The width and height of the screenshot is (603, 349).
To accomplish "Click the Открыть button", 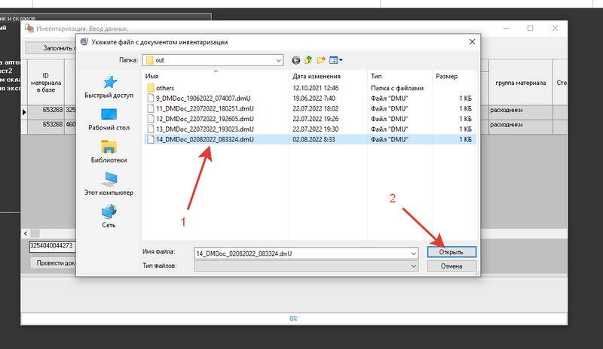I will tap(451, 252).
